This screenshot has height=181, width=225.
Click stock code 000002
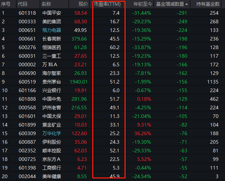pos(27,65)
